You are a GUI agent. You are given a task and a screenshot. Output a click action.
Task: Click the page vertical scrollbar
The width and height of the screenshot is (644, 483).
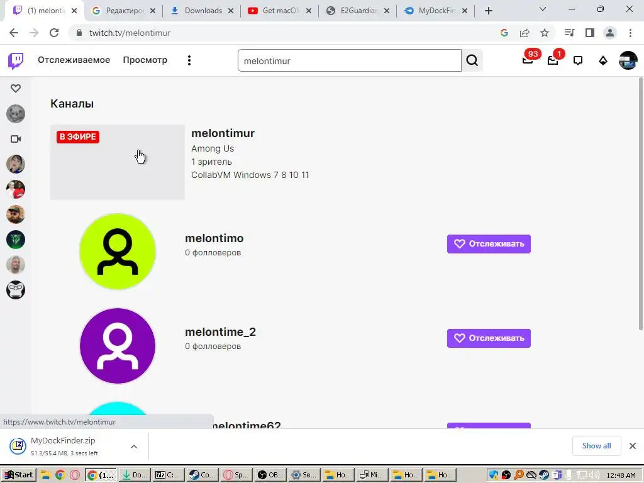(641, 203)
